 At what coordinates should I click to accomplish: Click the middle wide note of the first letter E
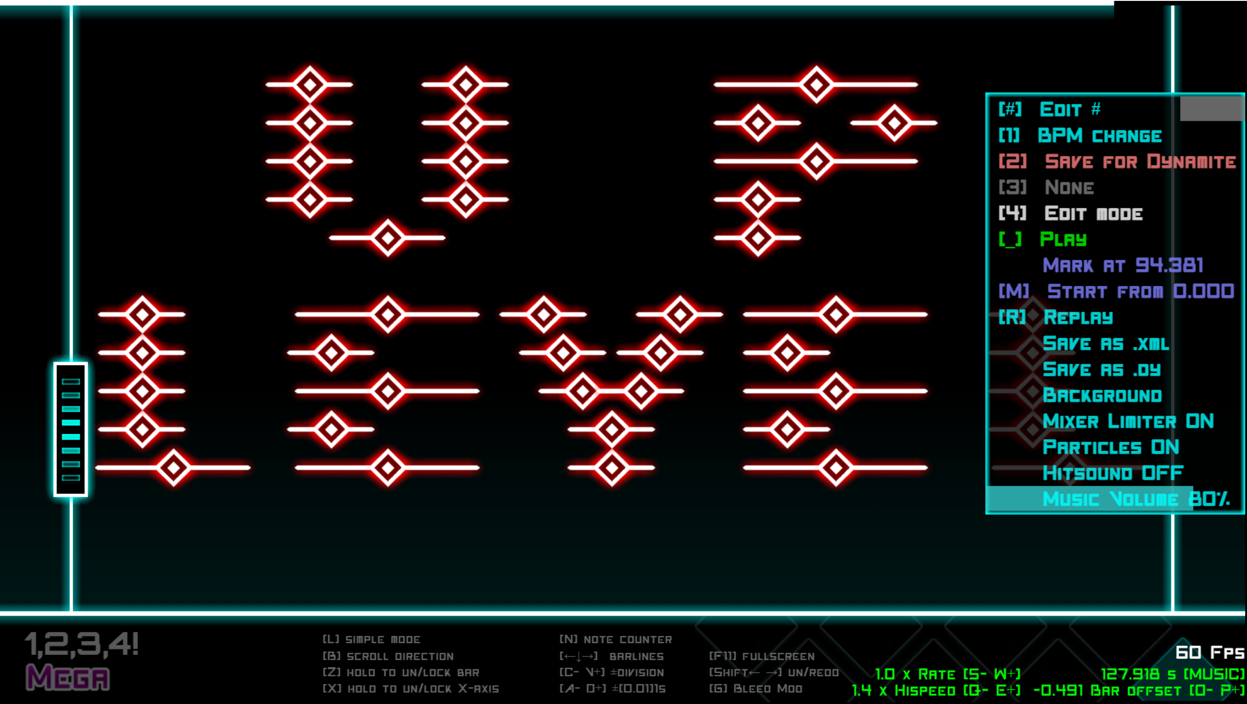pos(387,391)
